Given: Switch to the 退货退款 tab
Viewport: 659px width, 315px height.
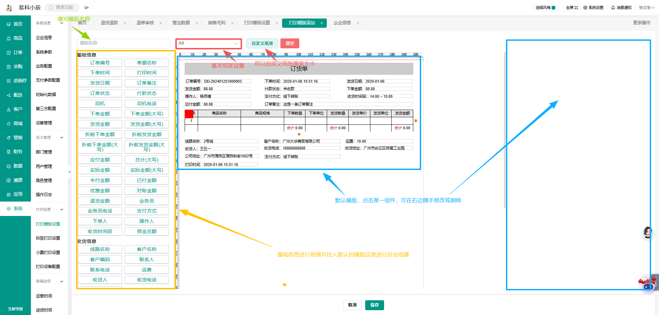Looking at the screenshot, I should pyautogui.click(x=109, y=23).
